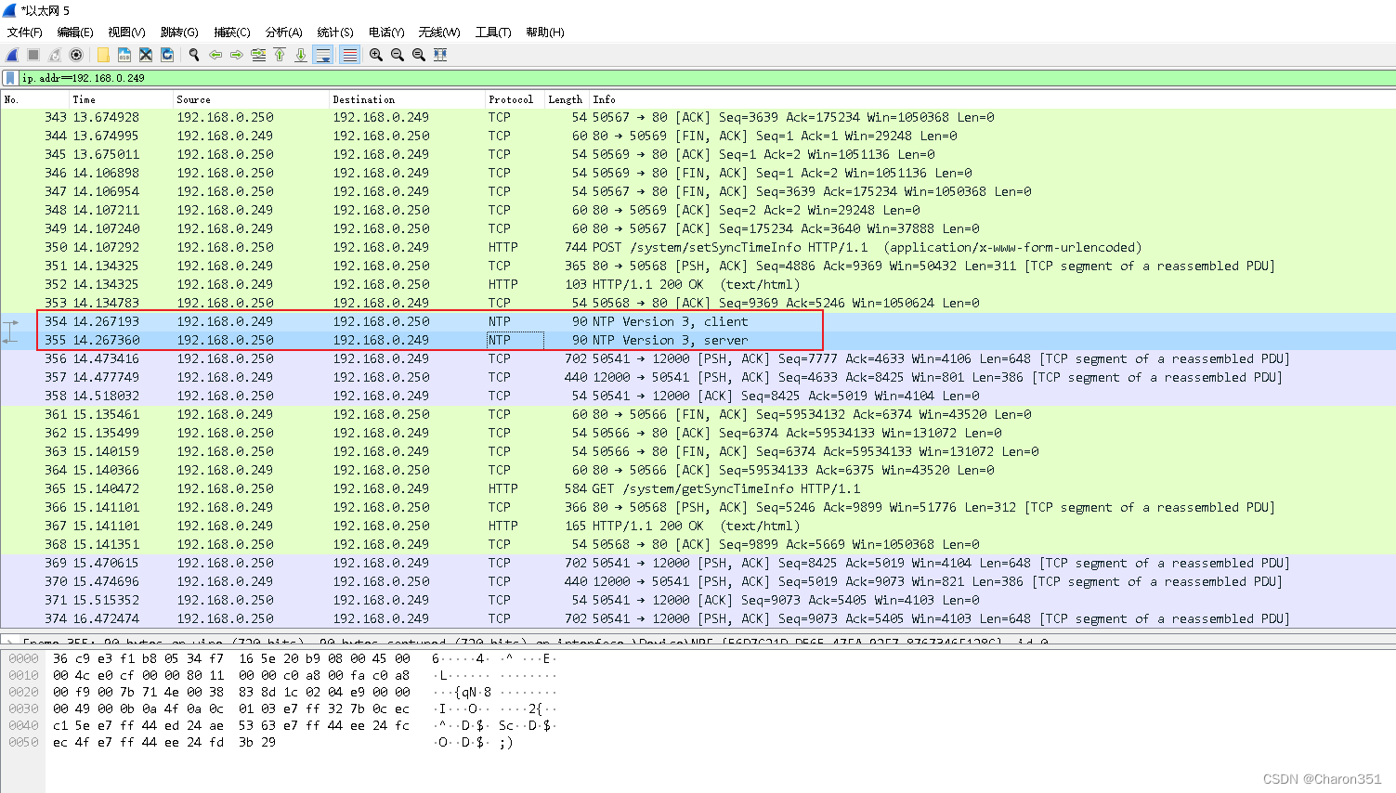Select packet 369 at time 15.470615
Viewport: 1396px width, 793px height.
[x=698, y=563]
